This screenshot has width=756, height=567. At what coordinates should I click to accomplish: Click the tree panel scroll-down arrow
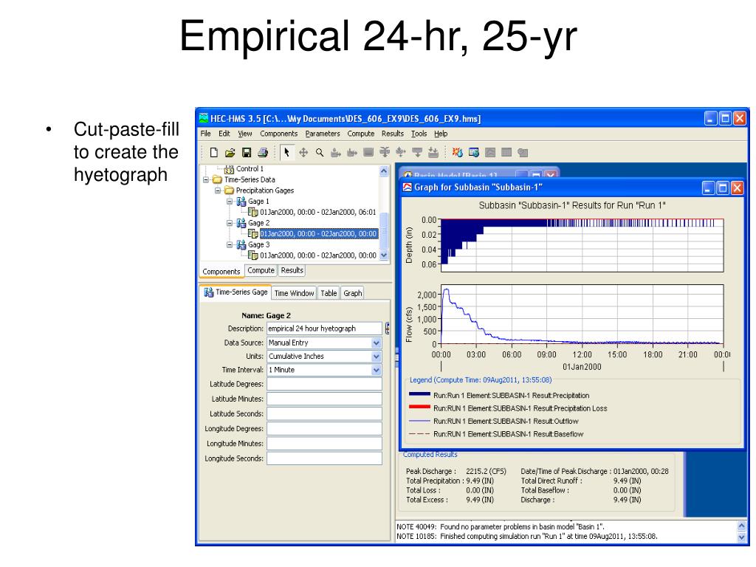(x=384, y=255)
